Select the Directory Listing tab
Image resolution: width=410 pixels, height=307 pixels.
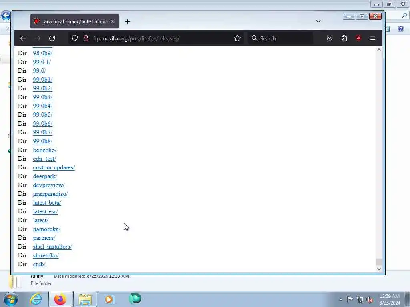pyautogui.click(x=74, y=21)
